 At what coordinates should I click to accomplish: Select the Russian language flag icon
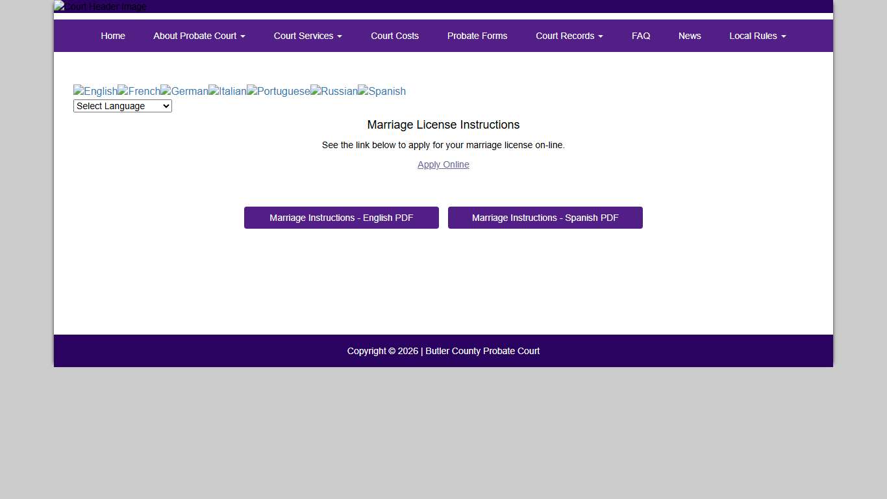[x=334, y=91]
